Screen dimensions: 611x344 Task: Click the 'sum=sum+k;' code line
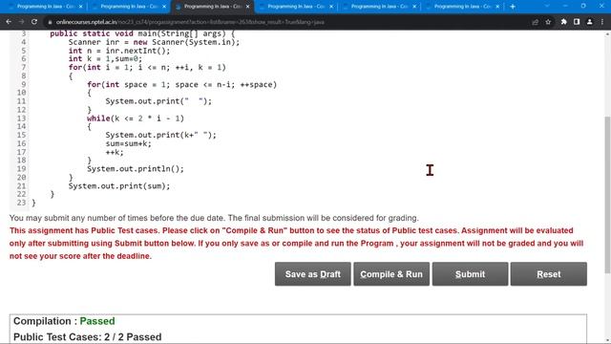(x=128, y=143)
